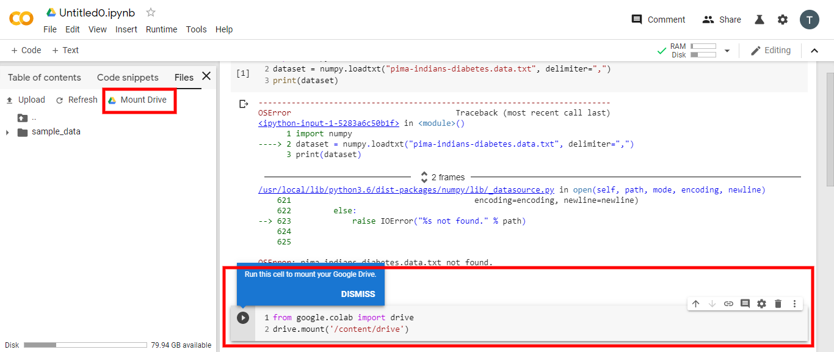This screenshot has height=352, width=834.
Task: Open Colab settings with the gear icon
Action: [x=783, y=19]
